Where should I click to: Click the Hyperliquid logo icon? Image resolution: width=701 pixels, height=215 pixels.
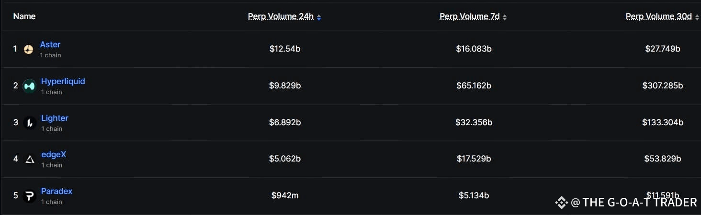click(29, 86)
